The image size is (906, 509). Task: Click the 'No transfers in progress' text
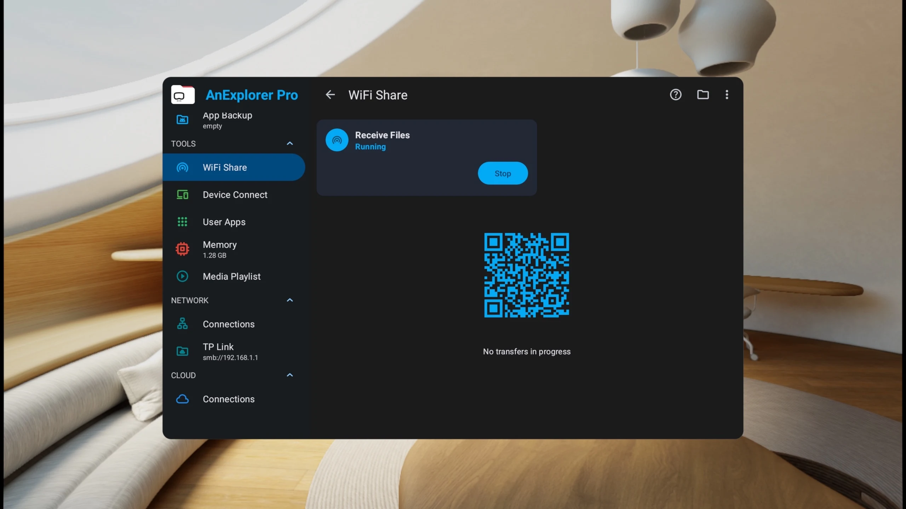point(527,352)
